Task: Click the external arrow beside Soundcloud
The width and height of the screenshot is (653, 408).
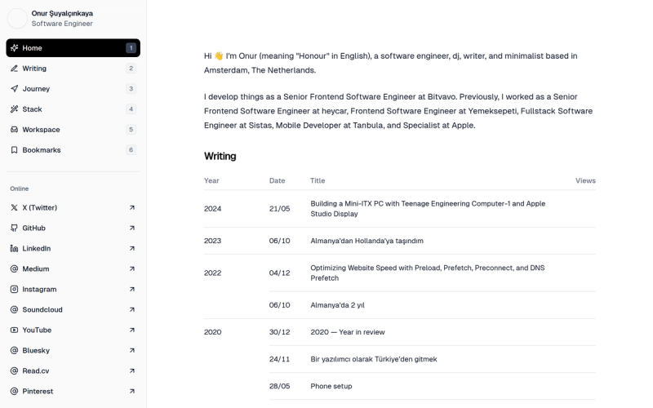Action: [132, 309]
